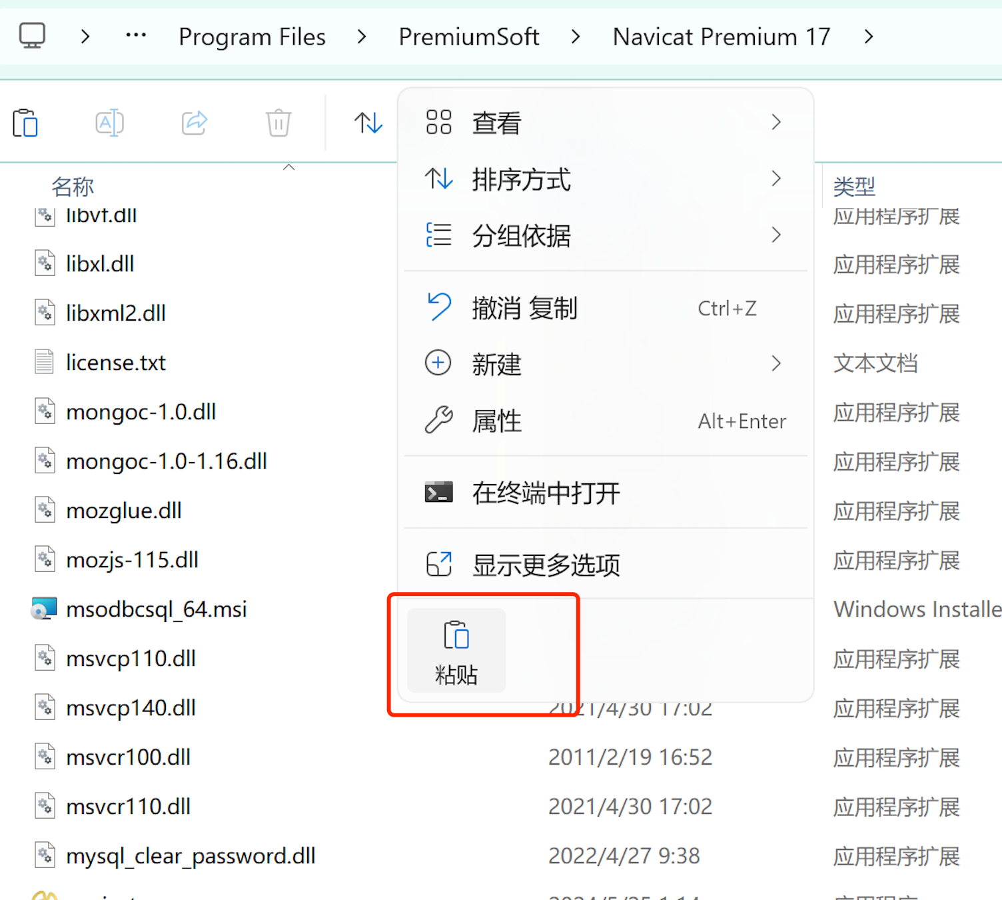This screenshot has width=1002, height=900.
Task: Click the license.txt text document icon
Action: (x=44, y=361)
